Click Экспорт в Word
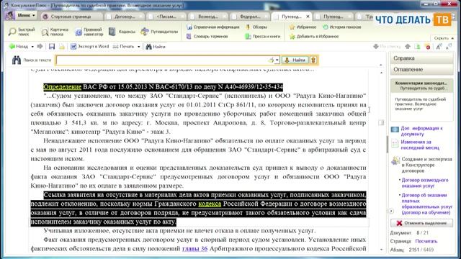This screenshot has width=461, height=259. [89, 46]
